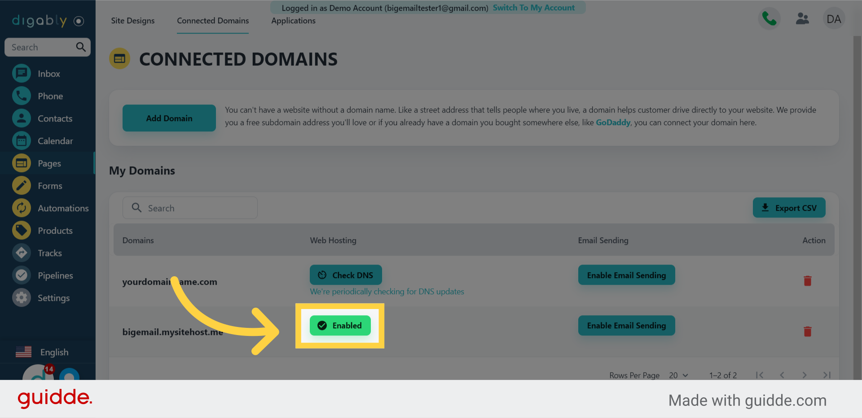Select the bigemail.mysitehost.me domain name
Image resolution: width=862 pixels, height=418 pixels.
(173, 332)
